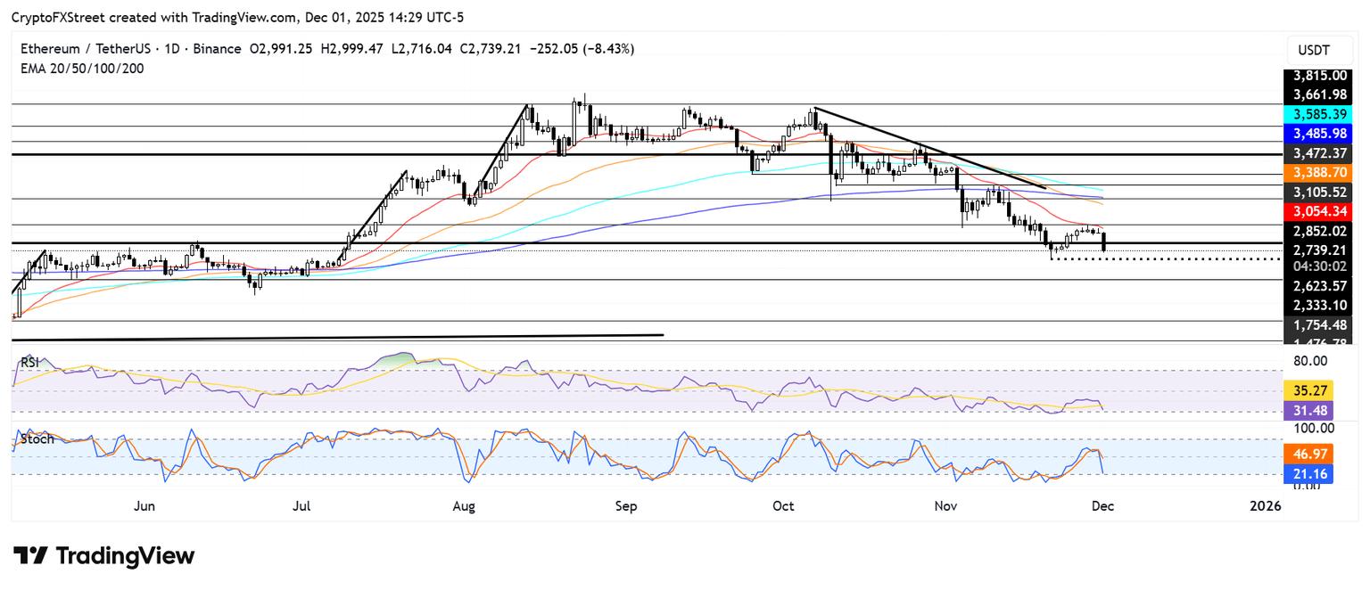Screen dimensions: 1370x590
Task: Click the RSI indicator pane label
Action: tap(30, 362)
